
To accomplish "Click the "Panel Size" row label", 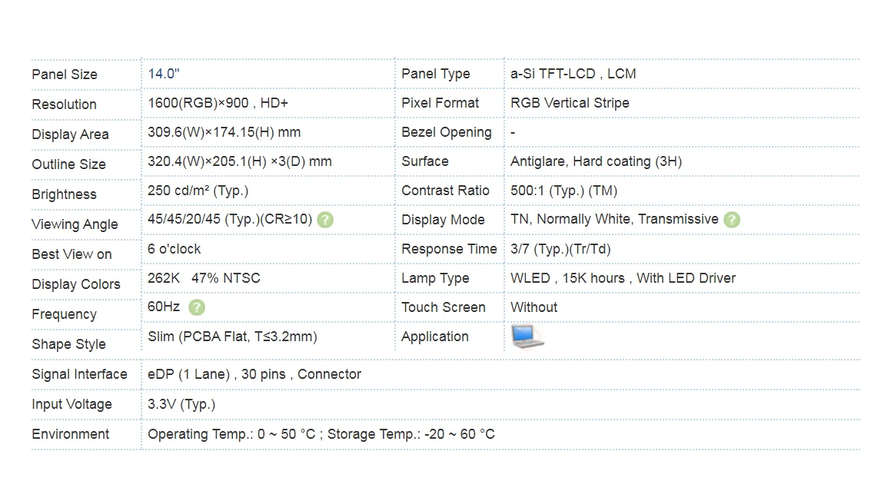I will (x=65, y=75).
